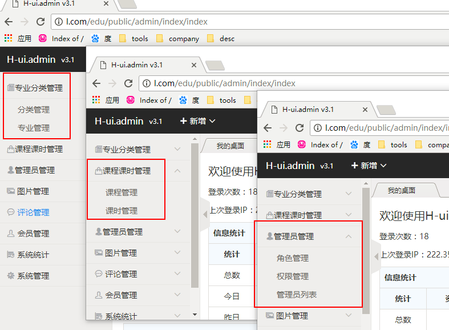449x330 pixels.
Task: Click the blue chat bubble icon beside 评论管理
Action: (10, 212)
